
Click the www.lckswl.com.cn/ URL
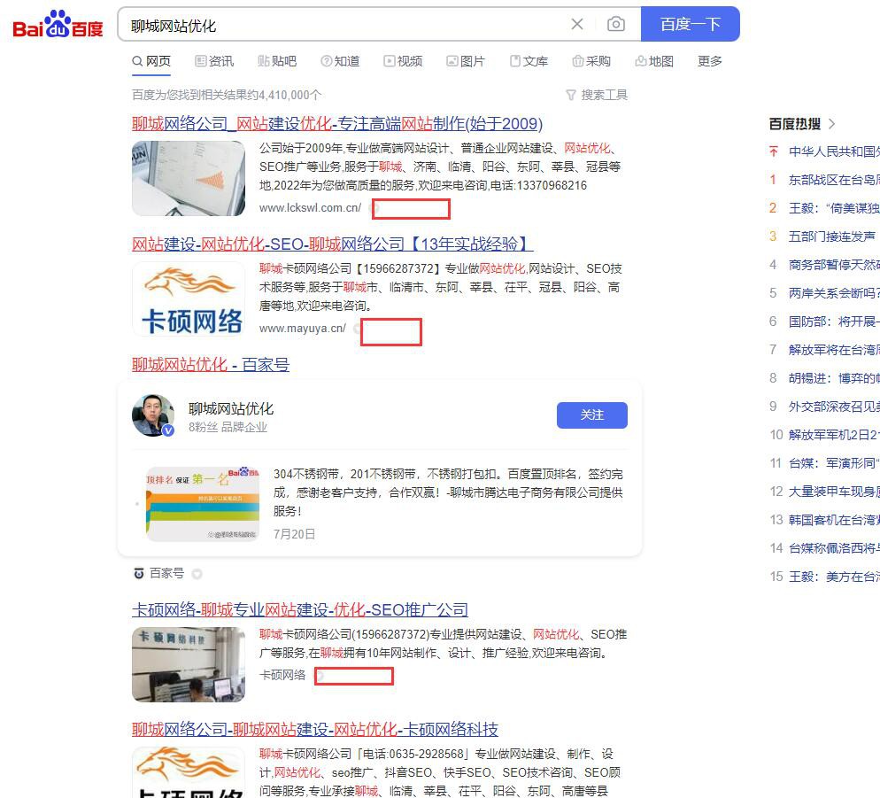[x=311, y=208]
